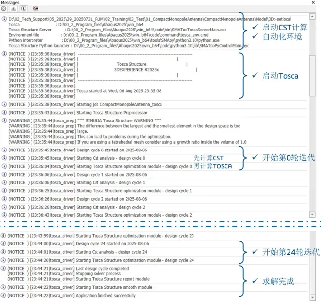
Task: Select the info icon of the Tosca Structure banner message
Action: [4, 54]
